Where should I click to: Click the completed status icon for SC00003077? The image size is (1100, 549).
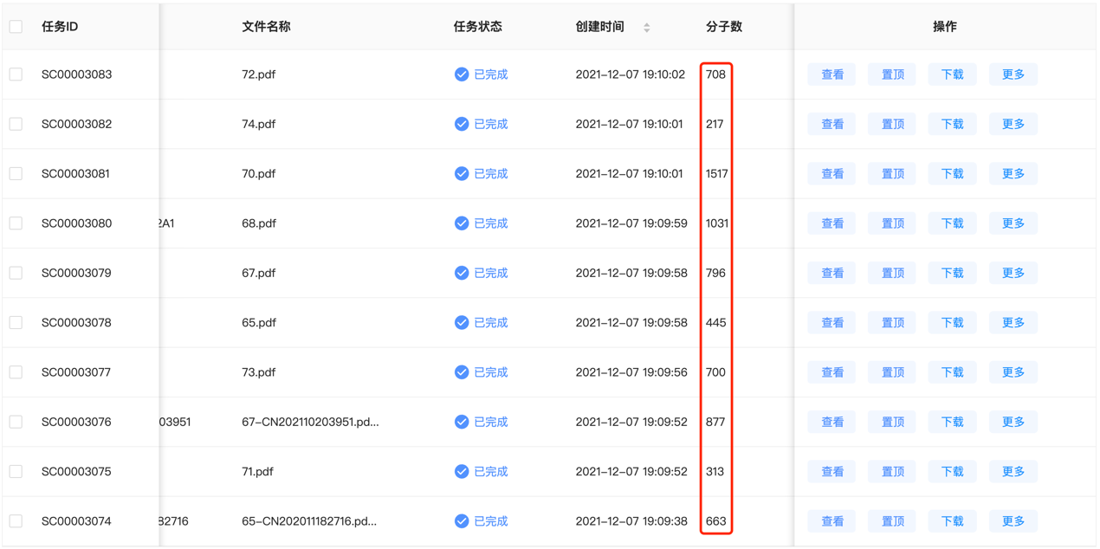tap(462, 371)
